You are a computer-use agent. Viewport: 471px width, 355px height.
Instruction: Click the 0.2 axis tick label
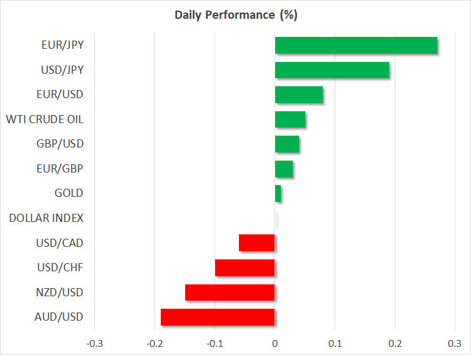pyautogui.click(x=395, y=343)
